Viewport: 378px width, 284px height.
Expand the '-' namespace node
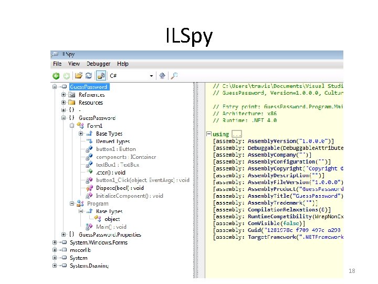pos(64,110)
